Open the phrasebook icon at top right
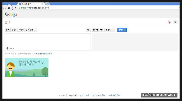Screen dimensions: 182x101 (175, 22)
